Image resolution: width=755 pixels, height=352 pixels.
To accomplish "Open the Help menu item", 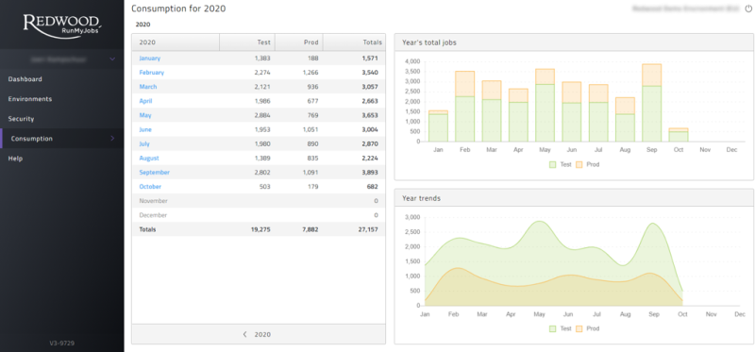I will pos(15,159).
